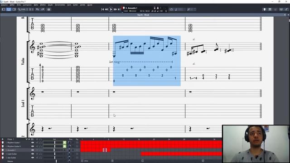
Task: Toggle visibility of Acoustic I track
Action: click(33, 150)
